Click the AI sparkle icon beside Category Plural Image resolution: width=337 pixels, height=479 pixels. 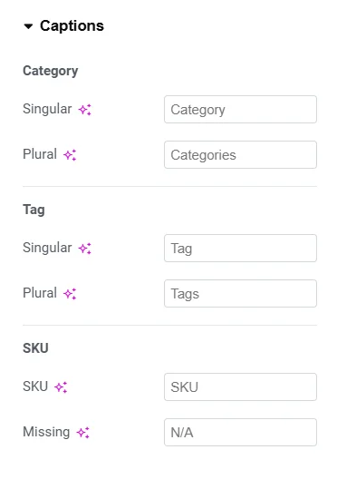[x=70, y=155]
